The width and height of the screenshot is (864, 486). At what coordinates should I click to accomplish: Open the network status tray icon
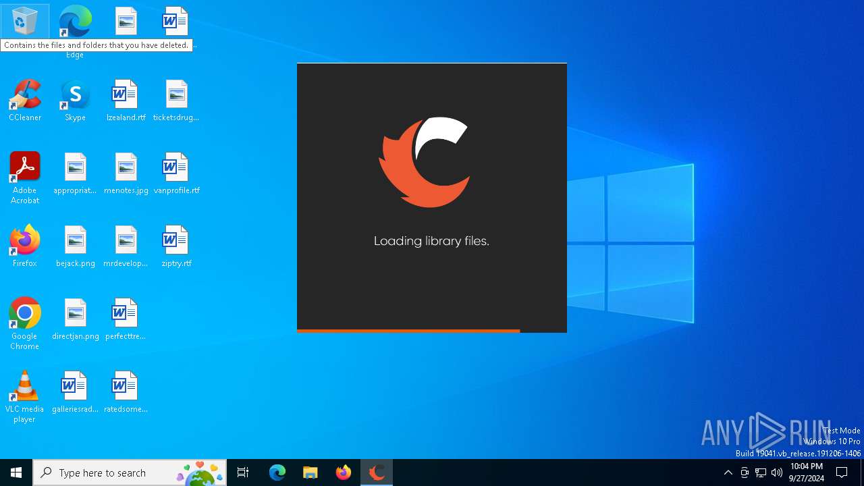click(x=761, y=473)
